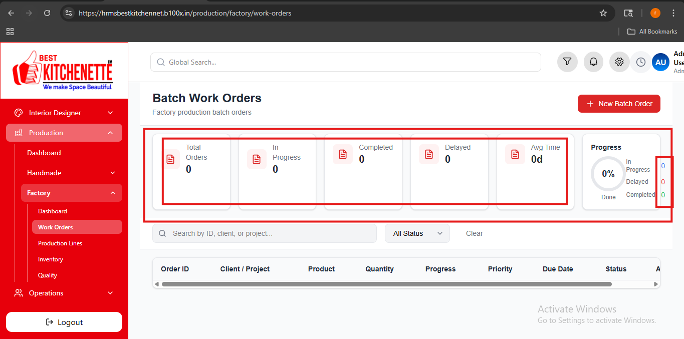The height and width of the screenshot is (339, 684).
Task: Open Production Dashboard menu item
Action: tap(44, 153)
